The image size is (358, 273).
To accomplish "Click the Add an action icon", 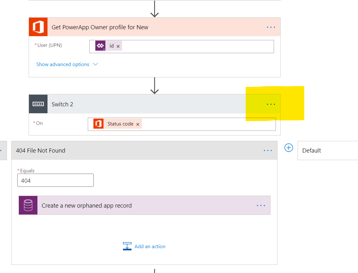I will point(127,246).
